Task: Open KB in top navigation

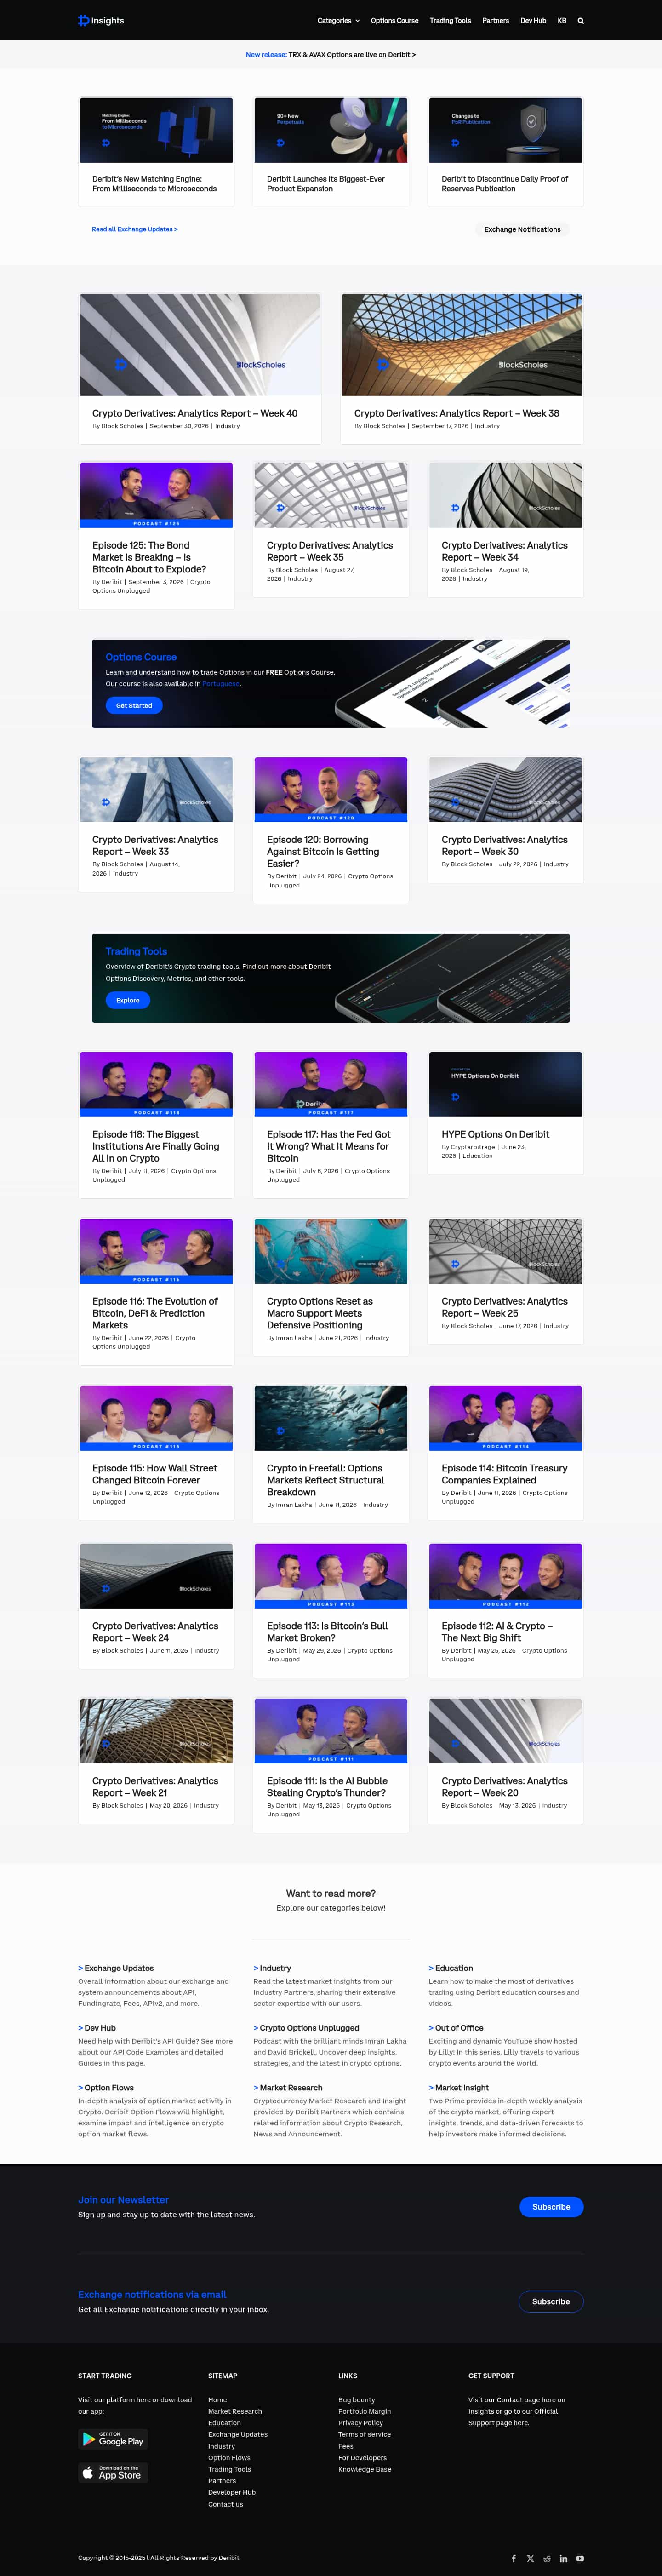Action: pos(562,21)
